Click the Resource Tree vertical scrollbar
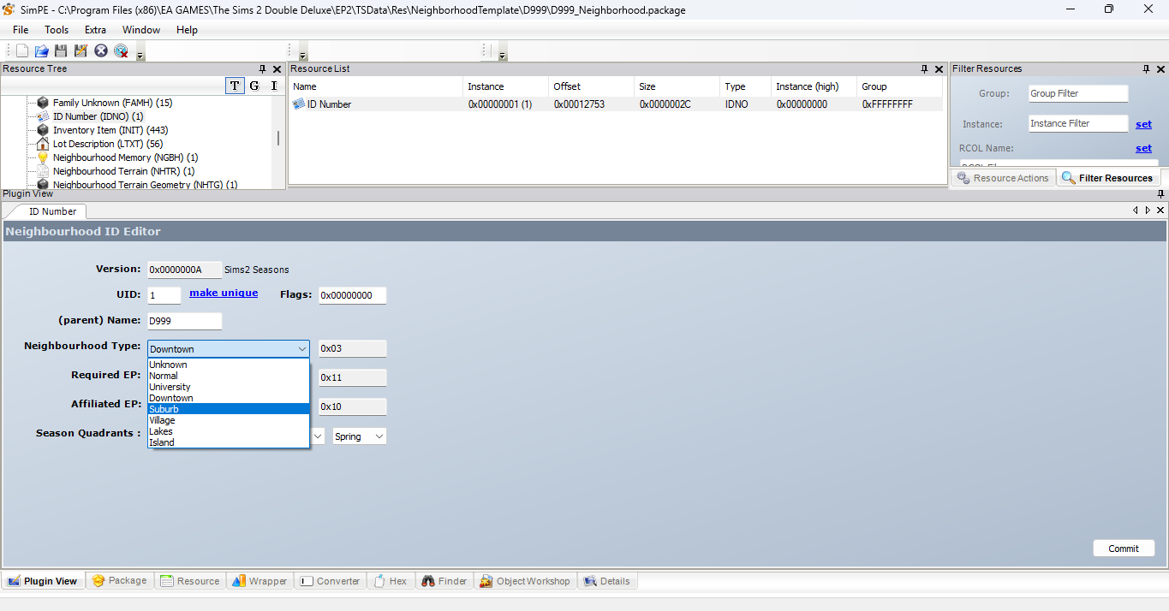The height and width of the screenshot is (611, 1169). tap(278, 139)
